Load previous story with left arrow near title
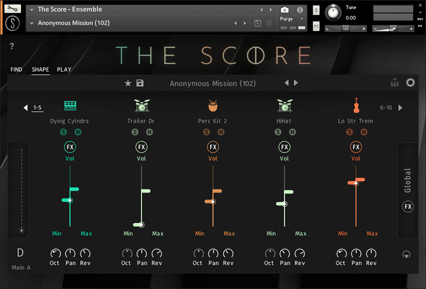Screen dimensions: 426x289 pyautogui.click(x=287, y=83)
